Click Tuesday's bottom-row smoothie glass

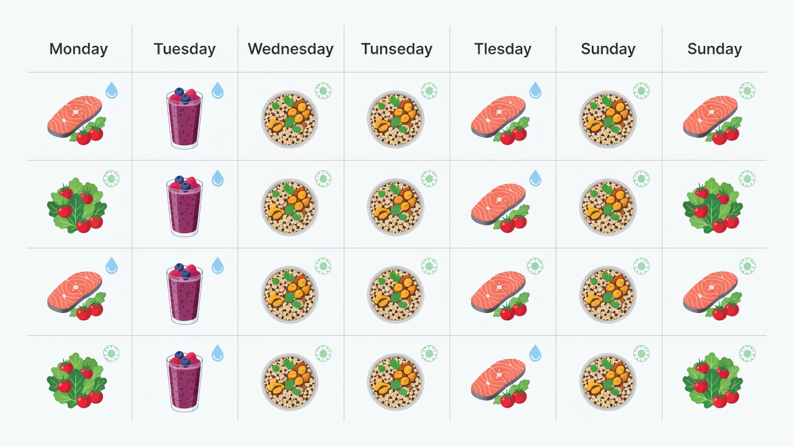[x=184, y=381]
